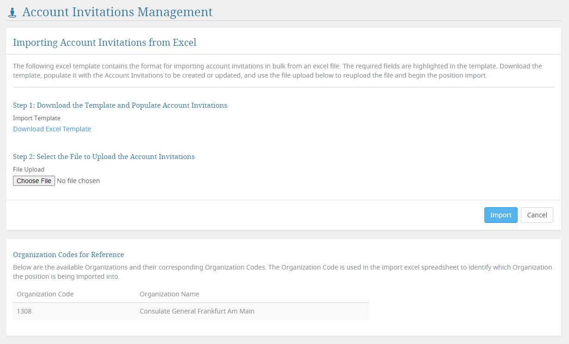Click the Importing Account Invitations from Excel heading

tap(105, 43)
